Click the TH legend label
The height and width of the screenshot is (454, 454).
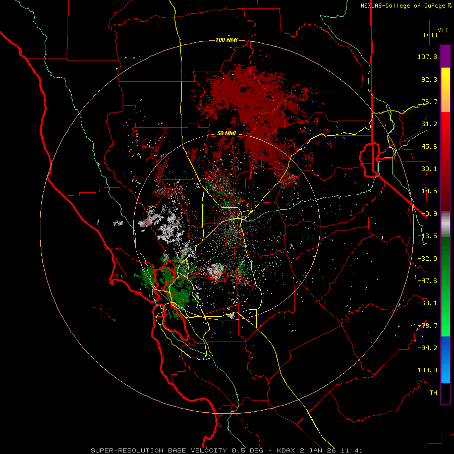(433, 393)
